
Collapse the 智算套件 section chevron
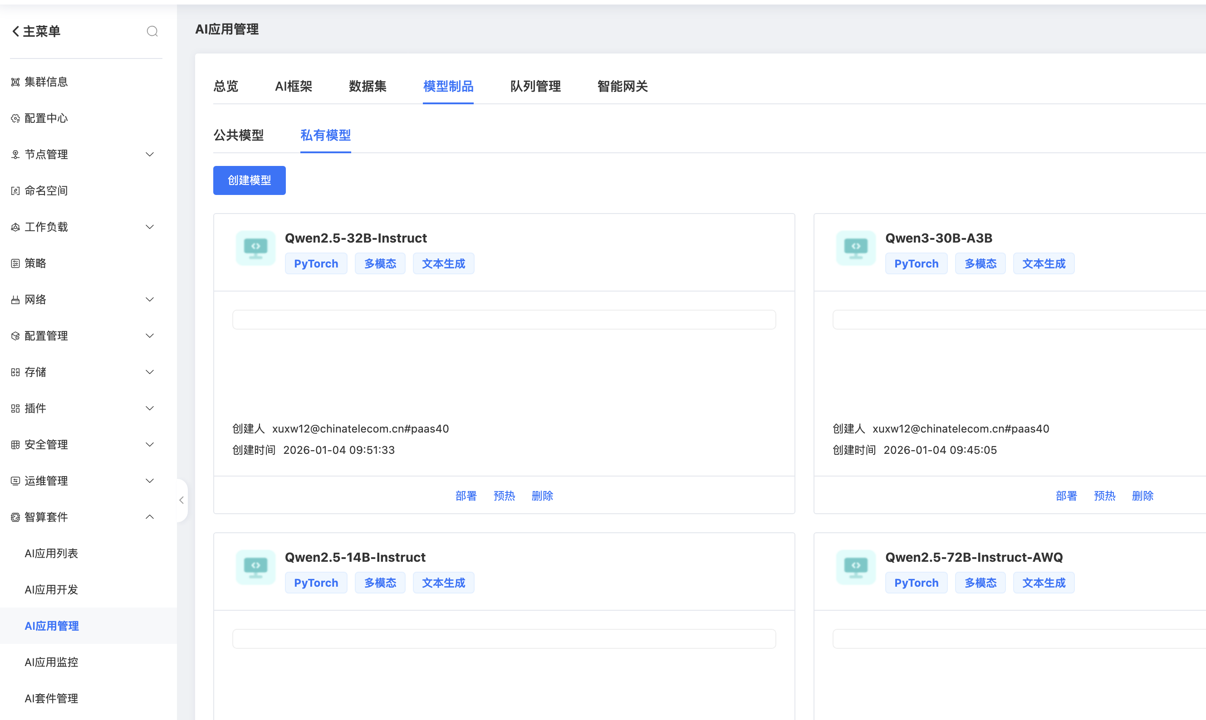(150, 517)
